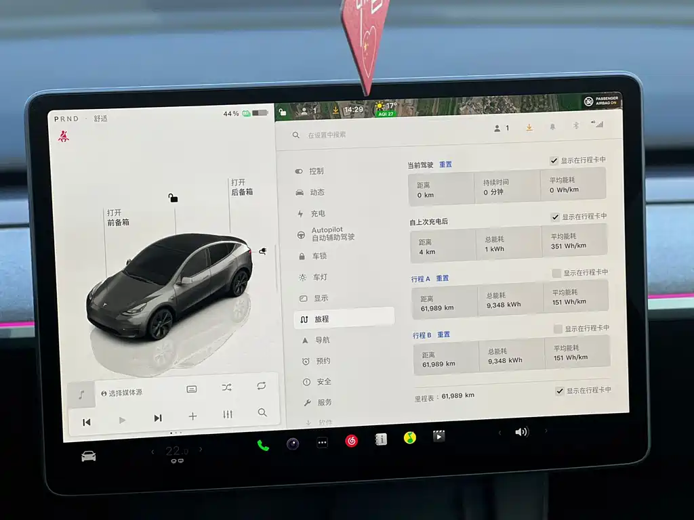694x520 pixels.
Task: Open the 车灯 lights settings
Action: click(x=319, y=277)
